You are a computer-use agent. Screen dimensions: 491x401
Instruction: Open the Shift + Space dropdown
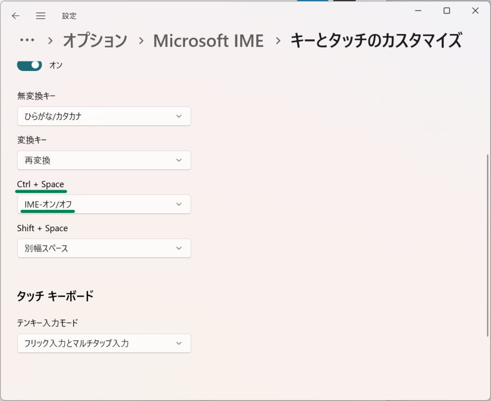pos(104,248)
